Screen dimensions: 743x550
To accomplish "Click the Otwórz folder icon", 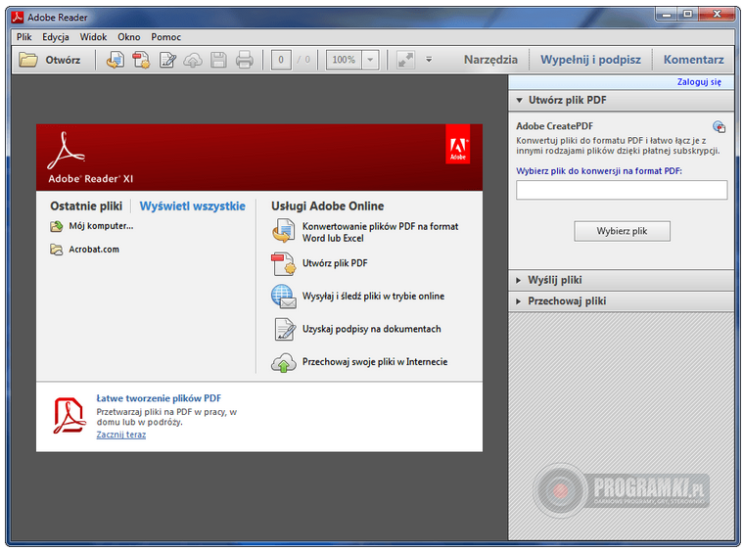I will coord(28,60).
